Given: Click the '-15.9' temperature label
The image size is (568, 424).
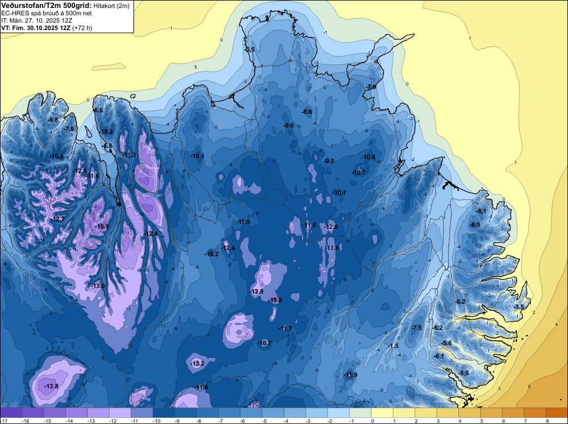Looking at the screenshot, I should click(102, 226).
